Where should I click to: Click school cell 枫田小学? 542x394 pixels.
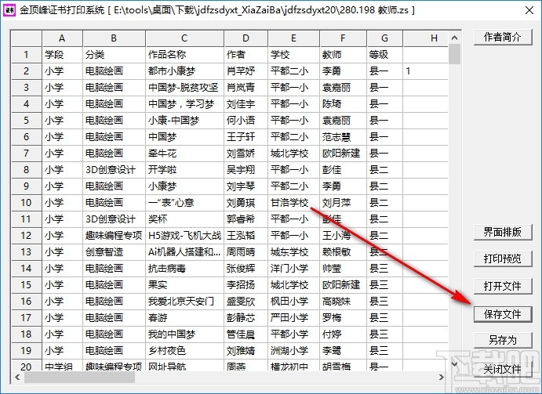coord(294,301)
